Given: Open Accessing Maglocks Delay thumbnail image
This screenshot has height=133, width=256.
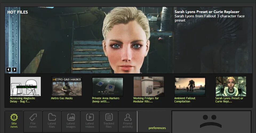Looking at the screenshot, I should pos(26,86).
